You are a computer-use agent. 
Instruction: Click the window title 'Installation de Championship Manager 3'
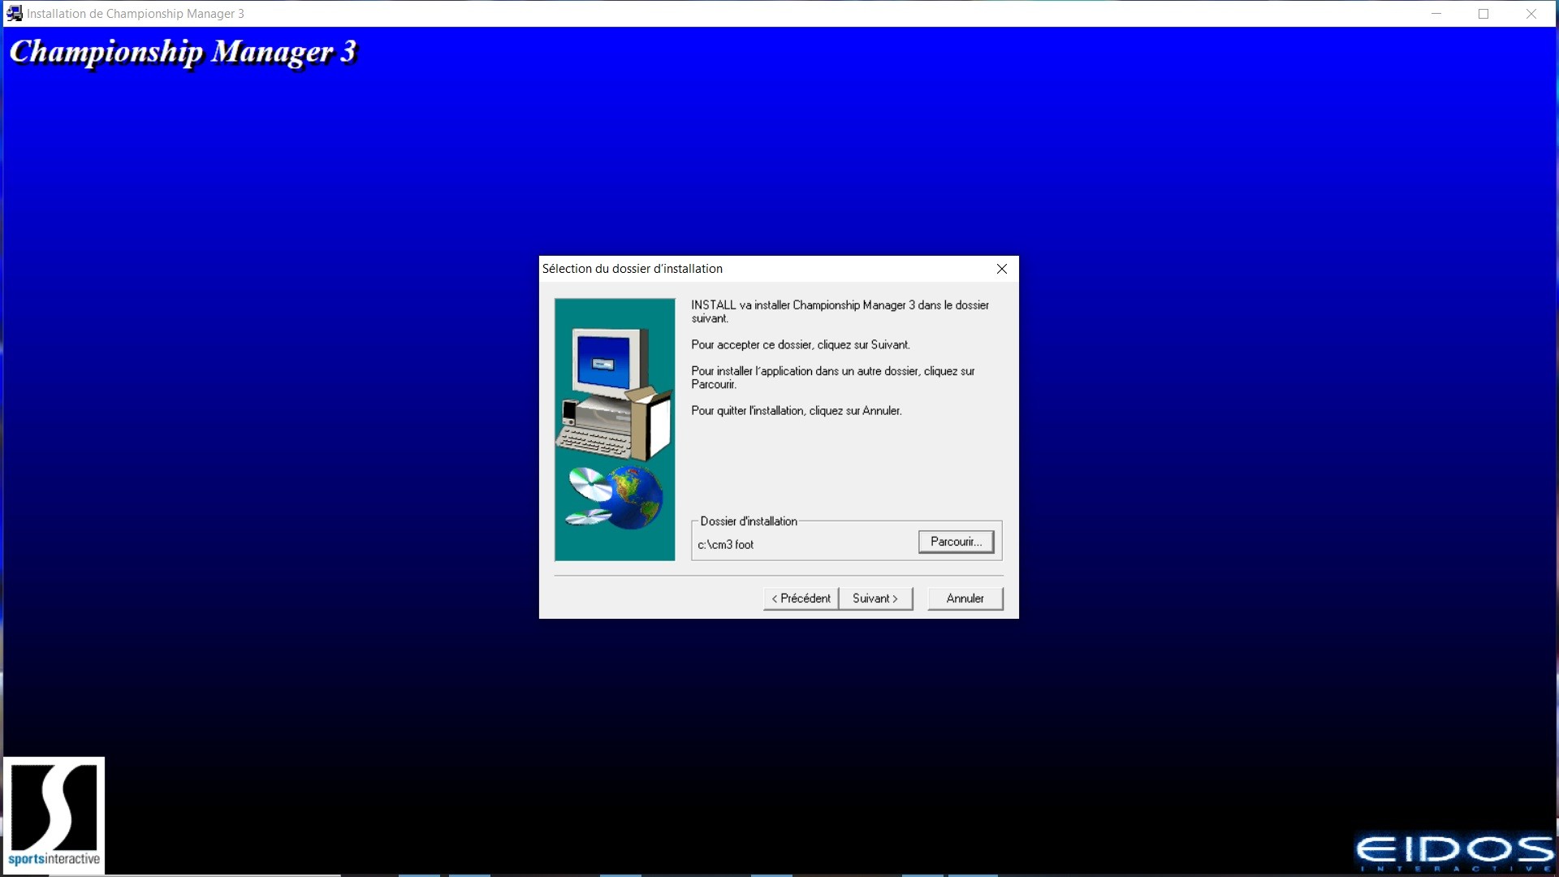click(x=136, y=14)
